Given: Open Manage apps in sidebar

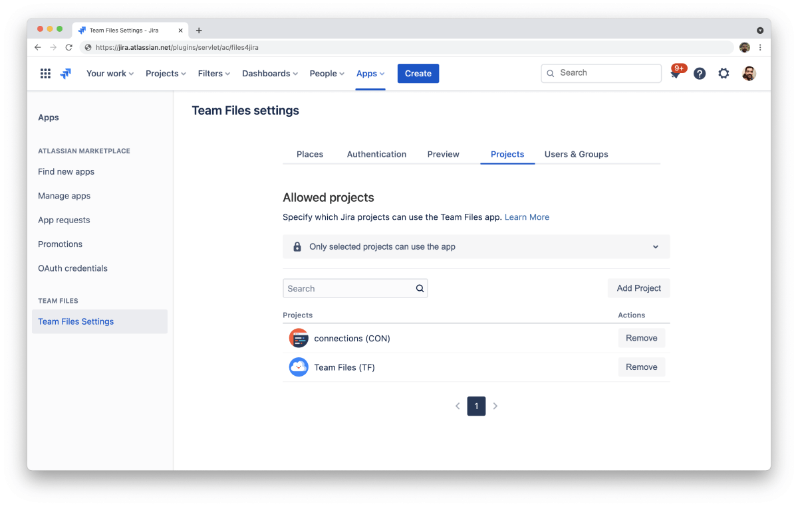Looking at the screenshot, I should (65, 196).
